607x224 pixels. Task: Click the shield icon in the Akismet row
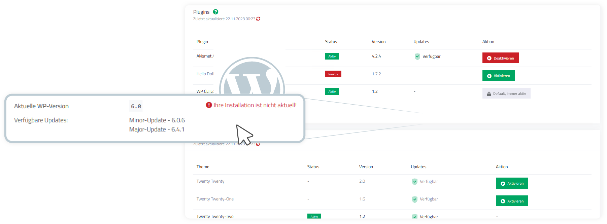pyautogui.click(x=417, y=57)
